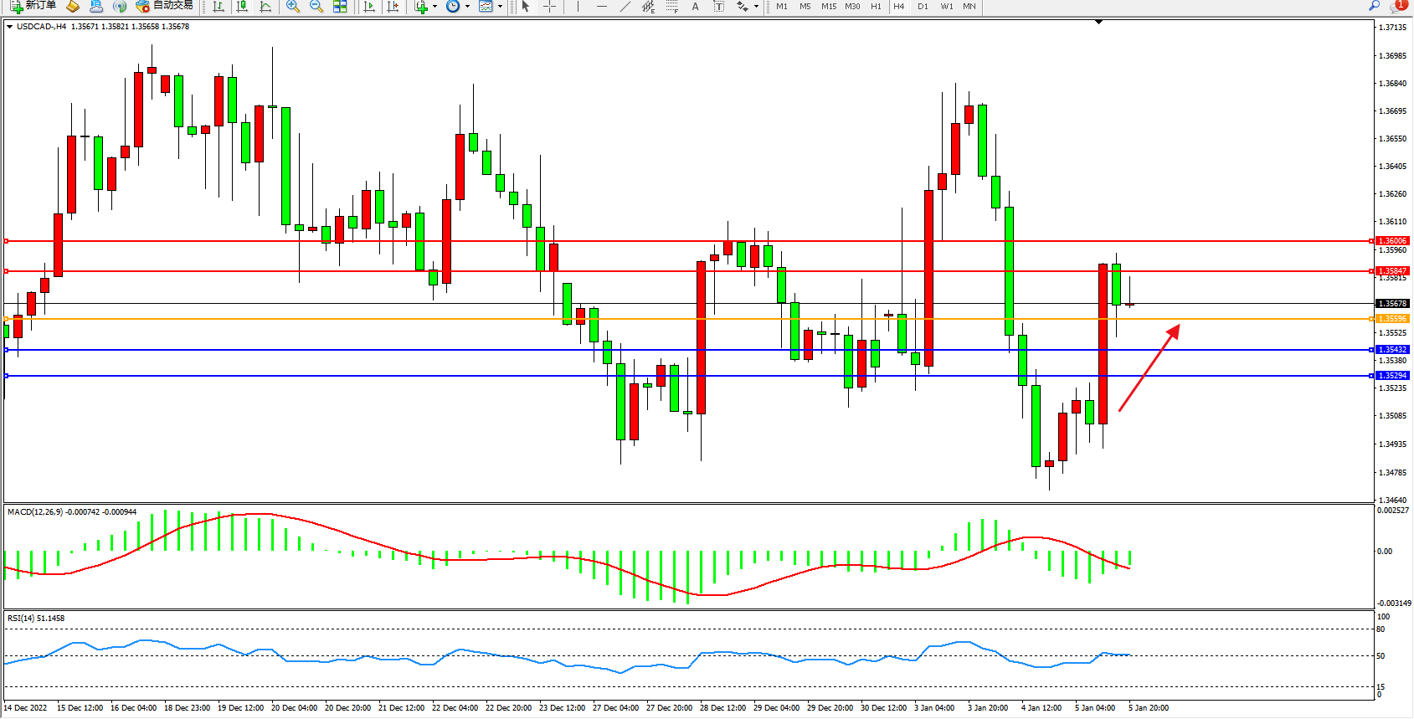1414x719 pixels.
Task: Click the Zoom Out magnifier icon
Action: pos(316,7)
